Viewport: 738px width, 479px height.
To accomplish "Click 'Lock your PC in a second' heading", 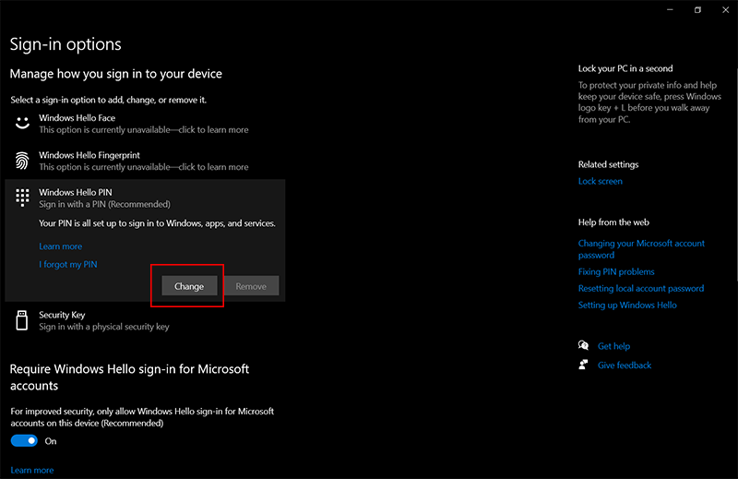I will pyautogui.click(x=625, y=68).
